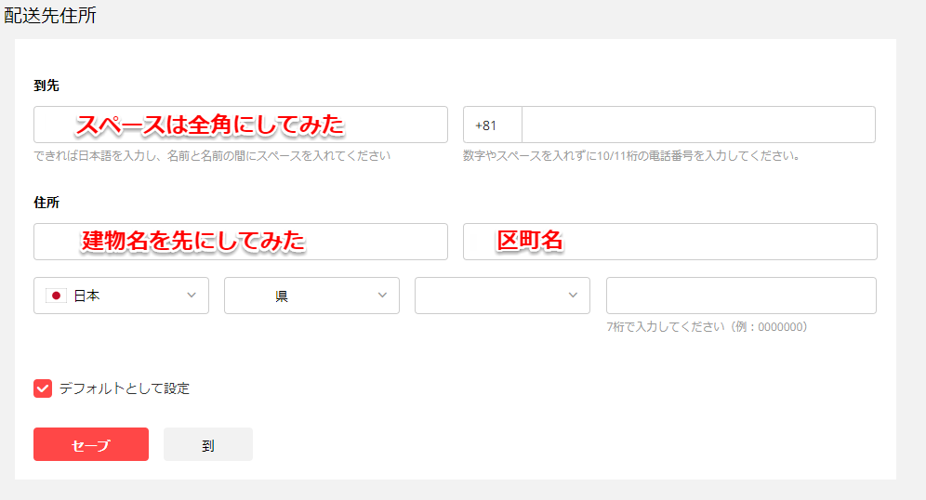Click the building name address field

point(241,242)
